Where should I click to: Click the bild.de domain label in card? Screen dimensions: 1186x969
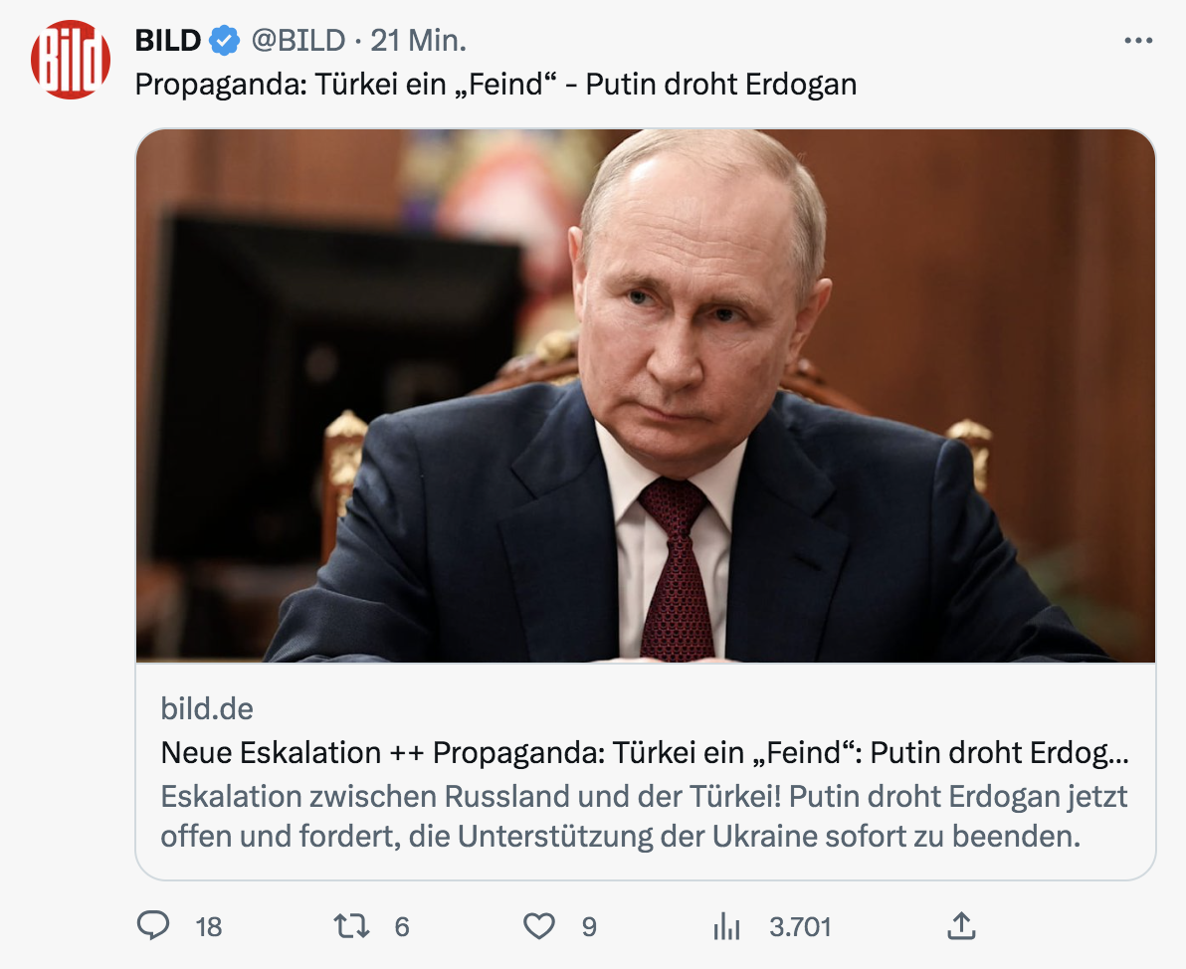pyautogui.click(x=207, y=708)
